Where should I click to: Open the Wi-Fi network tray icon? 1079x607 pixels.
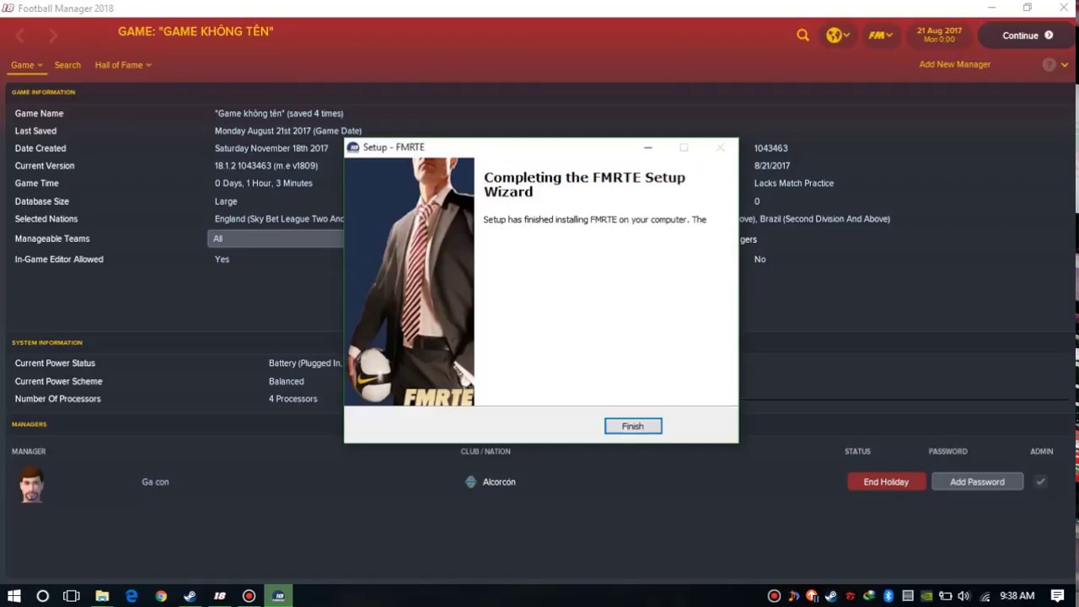pyautogui.click(x=985, y=598)
